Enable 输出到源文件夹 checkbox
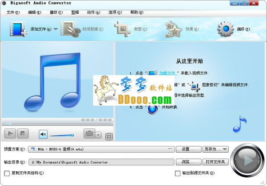Image resolution: width=267 pixels, height=186 pixels. [x=178, y=173]
